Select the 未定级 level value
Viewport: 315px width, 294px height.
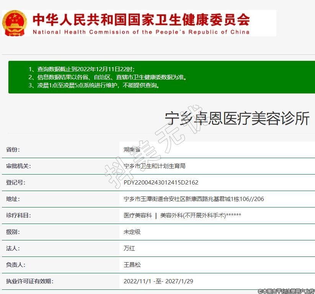tap(132, 232)
